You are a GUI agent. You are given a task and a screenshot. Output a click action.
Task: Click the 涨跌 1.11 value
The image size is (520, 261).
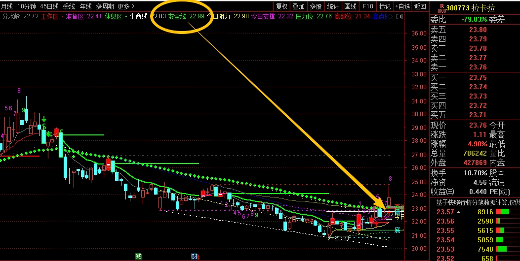tap(480, 134)
